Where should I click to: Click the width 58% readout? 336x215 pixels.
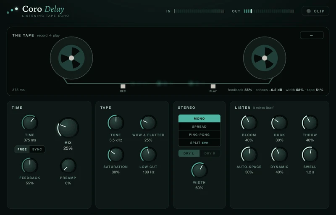click(x=295, y=90)
